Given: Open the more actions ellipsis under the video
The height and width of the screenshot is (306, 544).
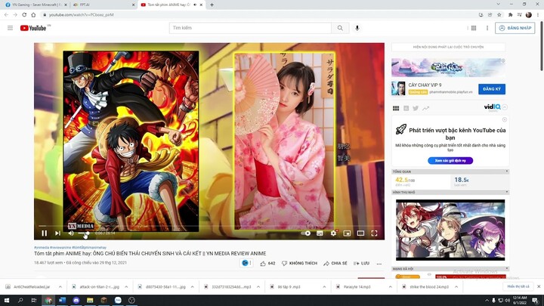Looking at the screenshot, I should [379, 264].
